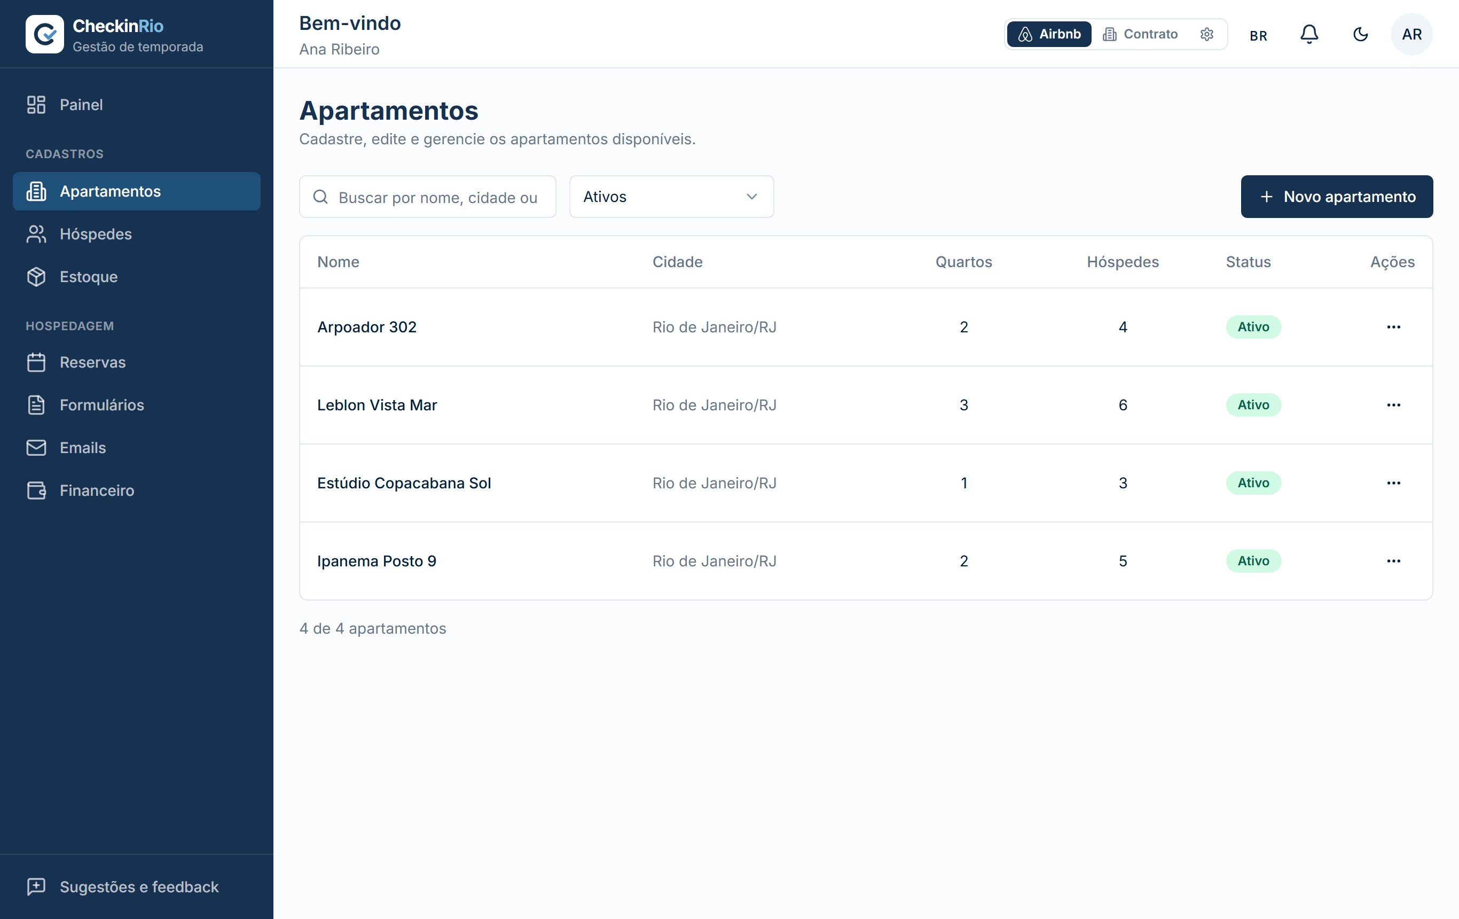Screen dimensions: 1459x919
Task: Click the search magnifier icon
Action: point(320,197)
